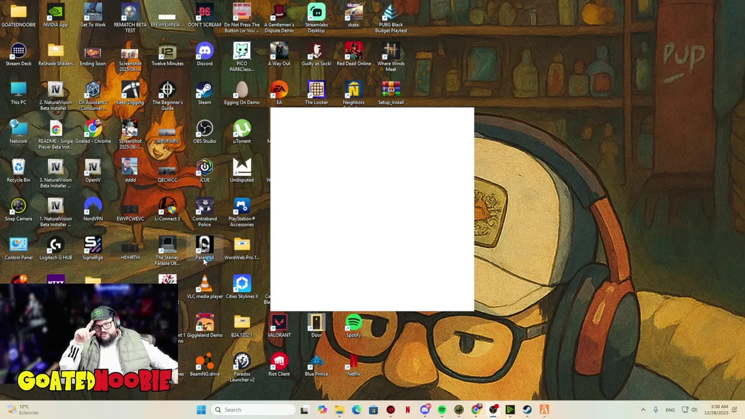
Task: Select the Network desktop icon
Action: 19,132
